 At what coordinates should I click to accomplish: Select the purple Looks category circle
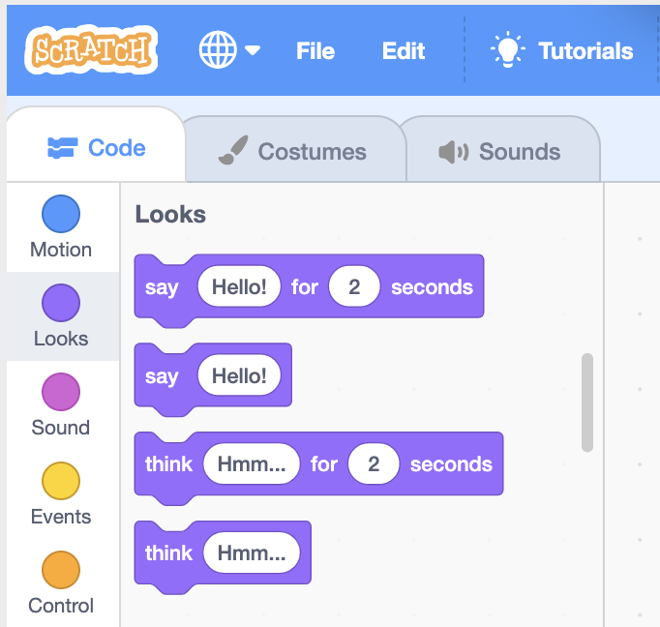pyautogui.click(x=61, y=303)
